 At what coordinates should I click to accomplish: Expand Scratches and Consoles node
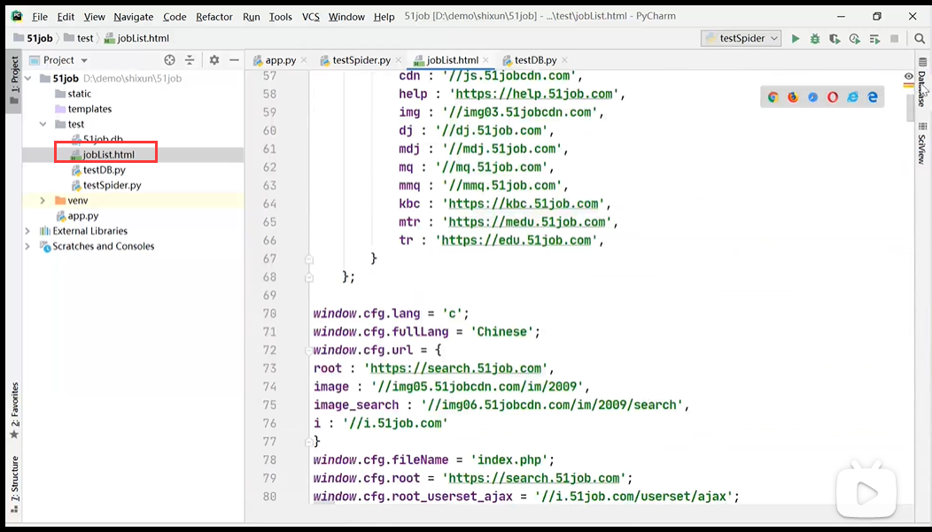[28, 246]
